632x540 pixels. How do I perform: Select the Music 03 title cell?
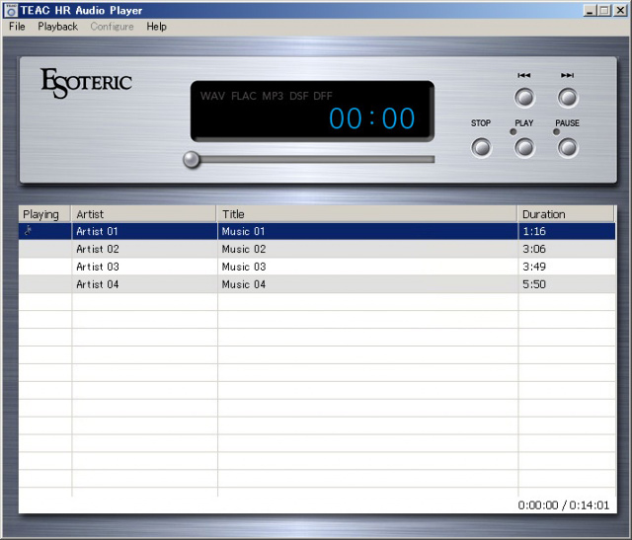[367, 267]
